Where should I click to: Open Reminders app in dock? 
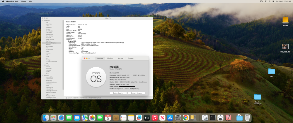[x=124, y=118]
